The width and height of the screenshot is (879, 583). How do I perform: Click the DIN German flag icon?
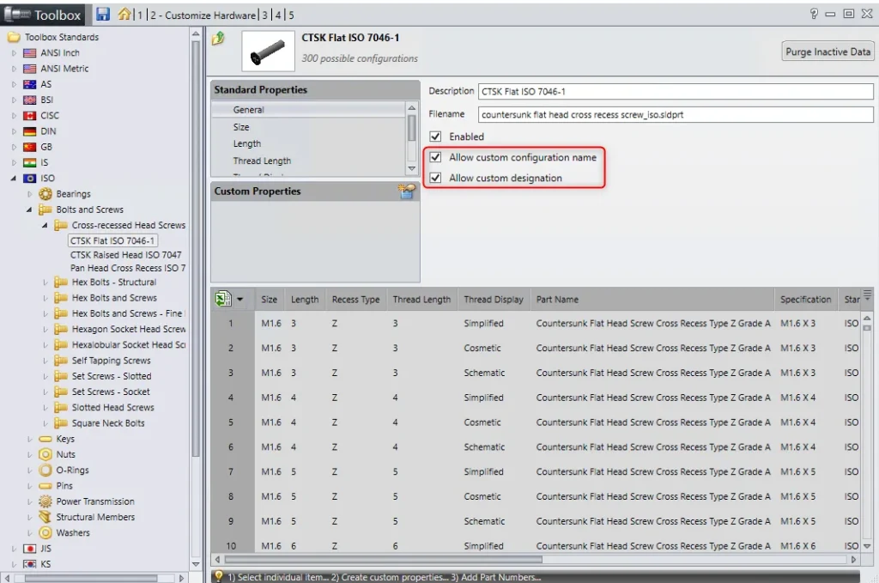[30, 131]
